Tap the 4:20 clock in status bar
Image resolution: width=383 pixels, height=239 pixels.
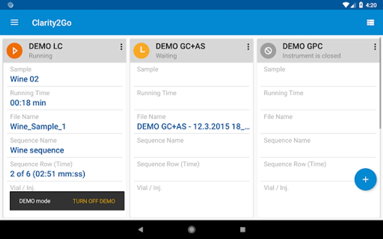pyautogui.click(x=371, y=5)
